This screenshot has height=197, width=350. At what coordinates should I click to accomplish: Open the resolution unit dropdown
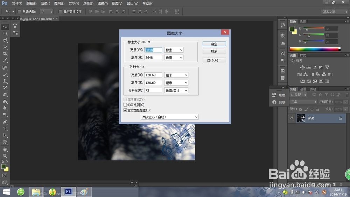176,90
